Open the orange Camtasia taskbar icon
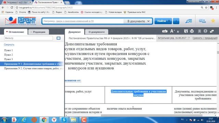219x123 pixels. (x=84, y=120)
